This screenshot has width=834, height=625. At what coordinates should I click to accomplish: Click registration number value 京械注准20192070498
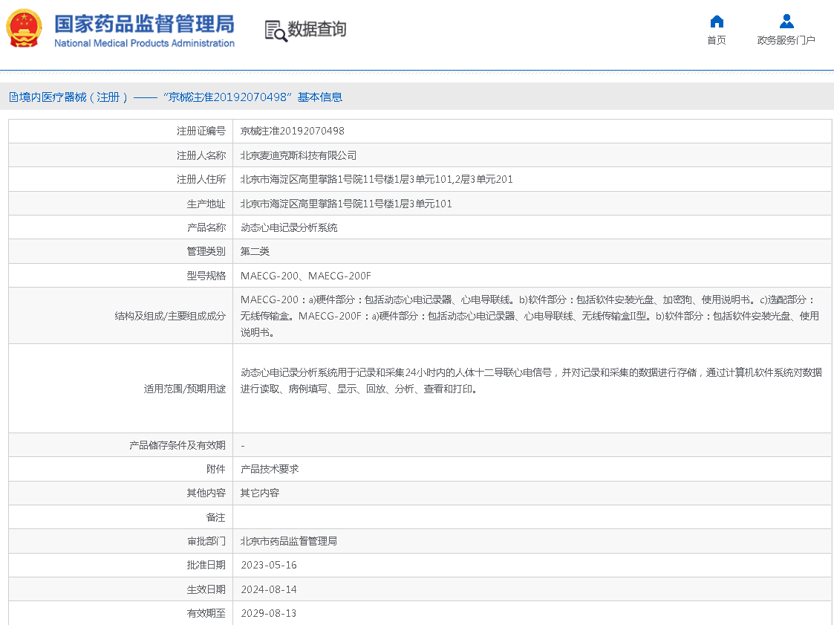[x=293, y=131]
